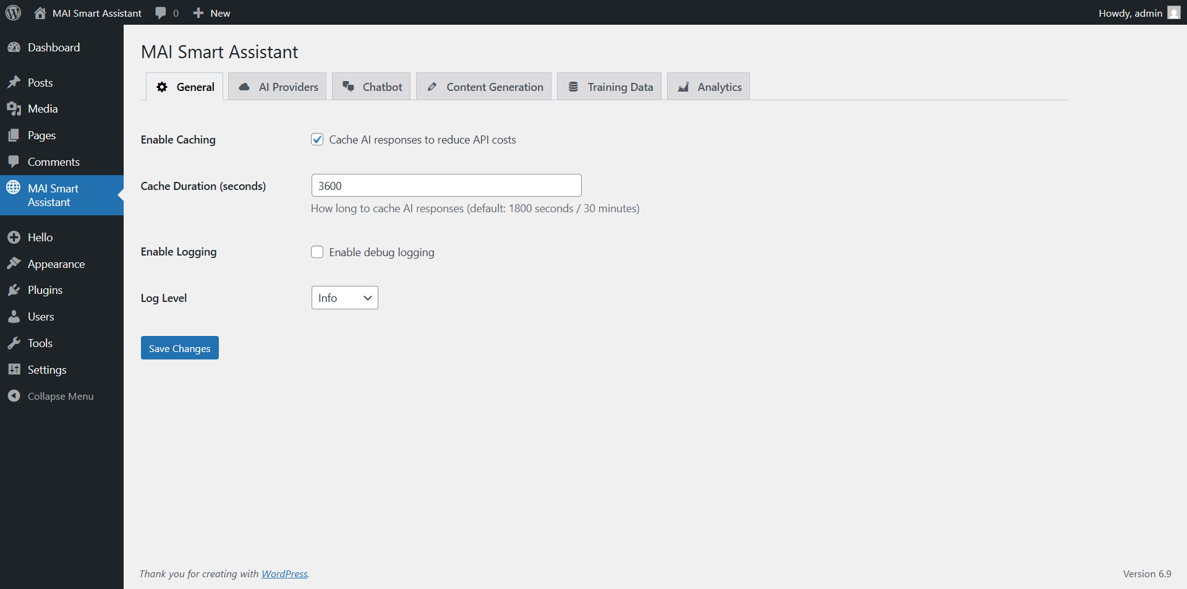Screen dimensions: 1187x589
Task: Click the database icon on Training Data tab
Action: point(573,87)
